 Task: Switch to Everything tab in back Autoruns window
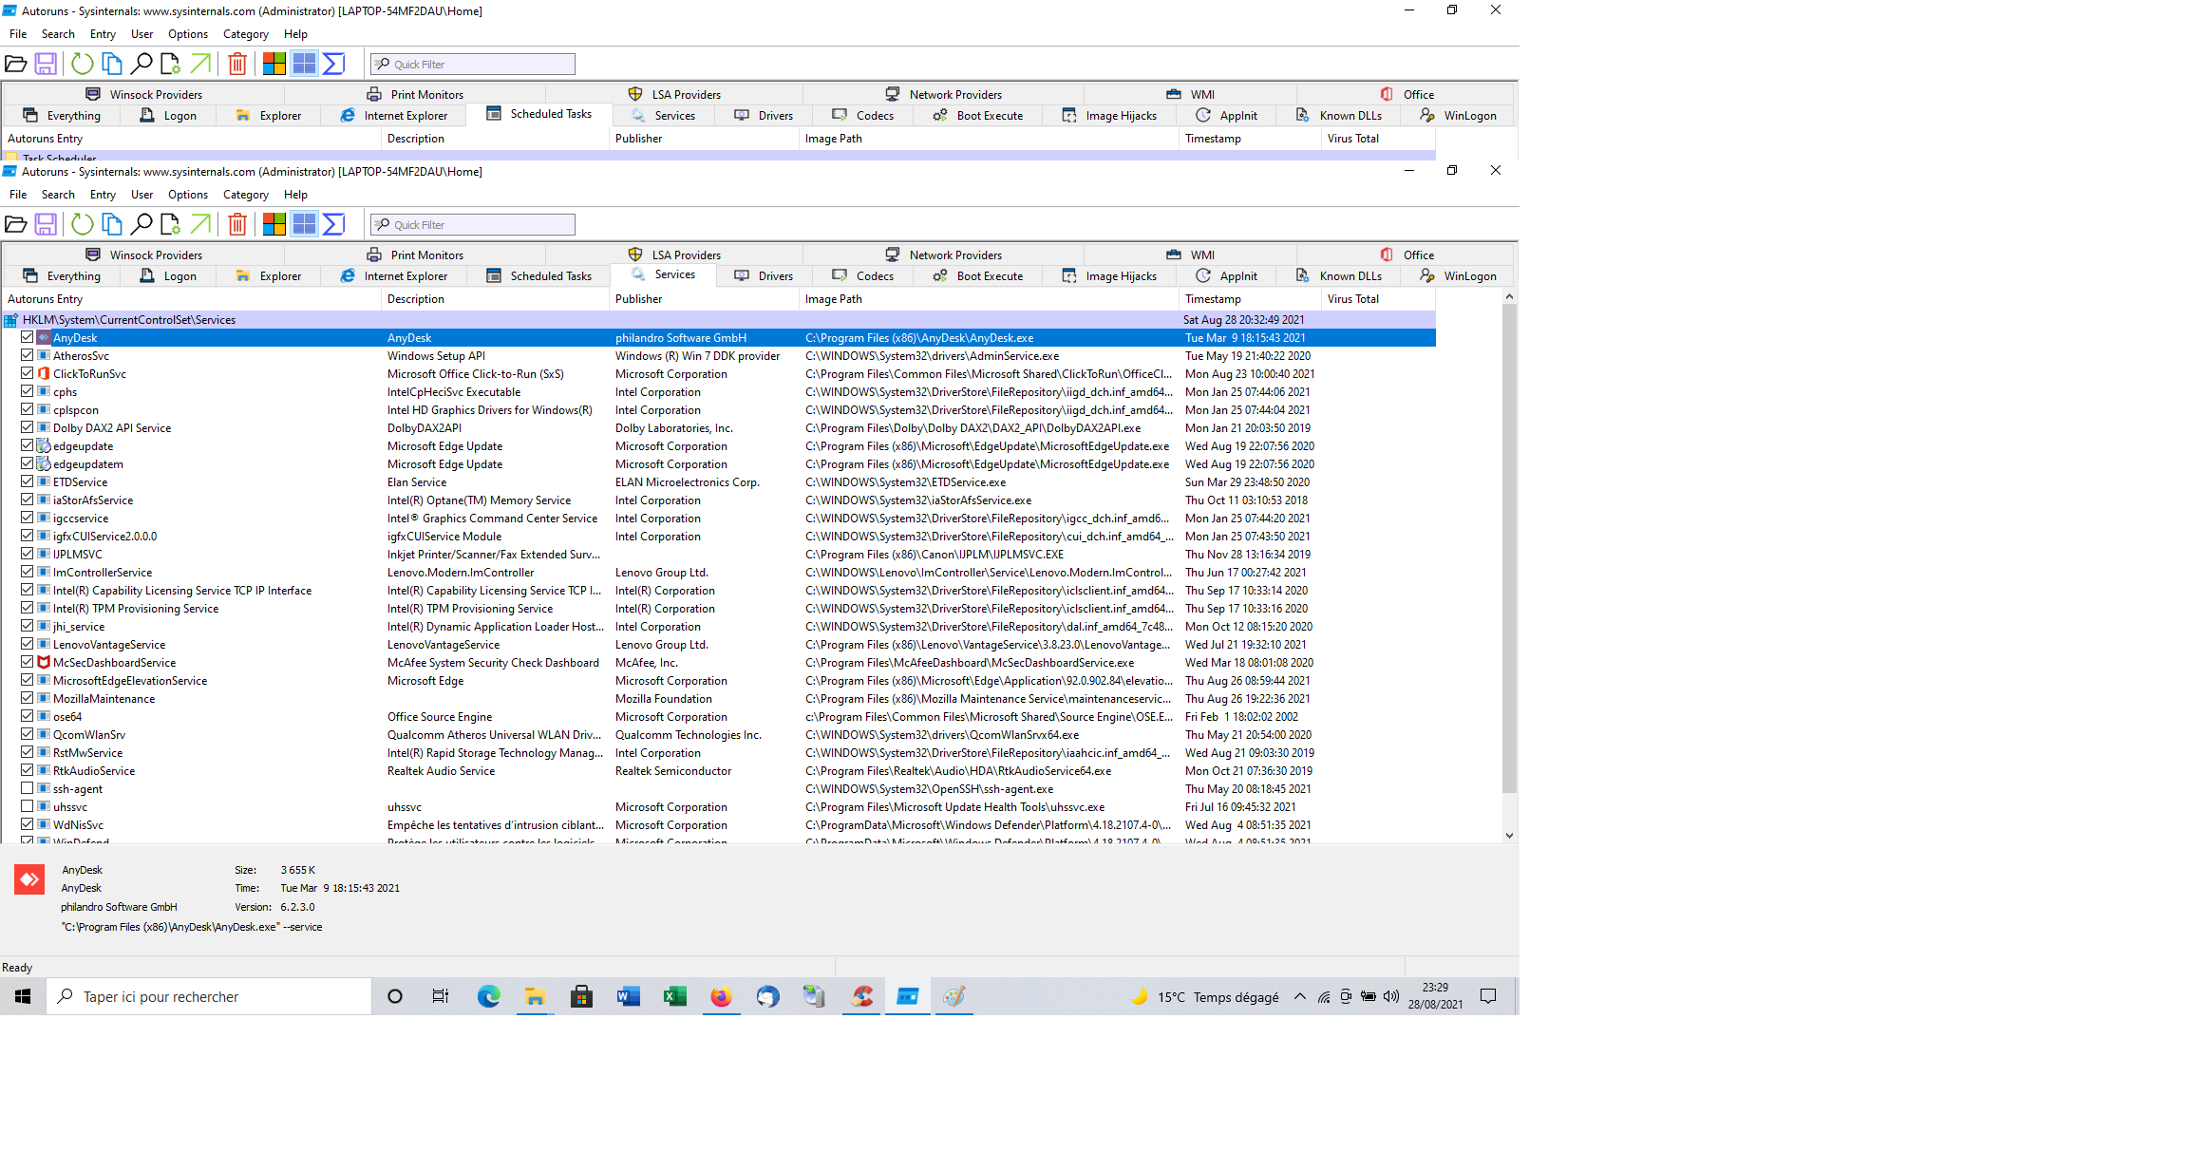click(62, 116)
